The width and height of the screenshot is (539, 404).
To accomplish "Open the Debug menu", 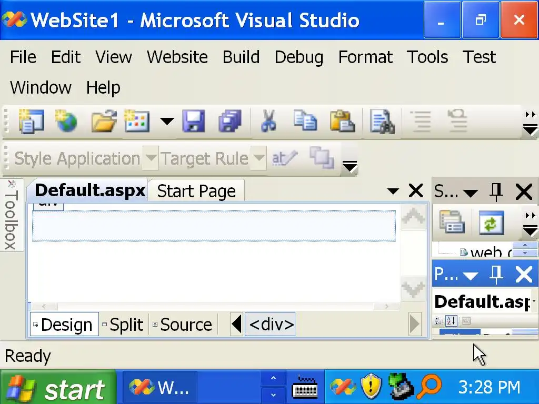I will pyautogui.click(x=299, y=57).
